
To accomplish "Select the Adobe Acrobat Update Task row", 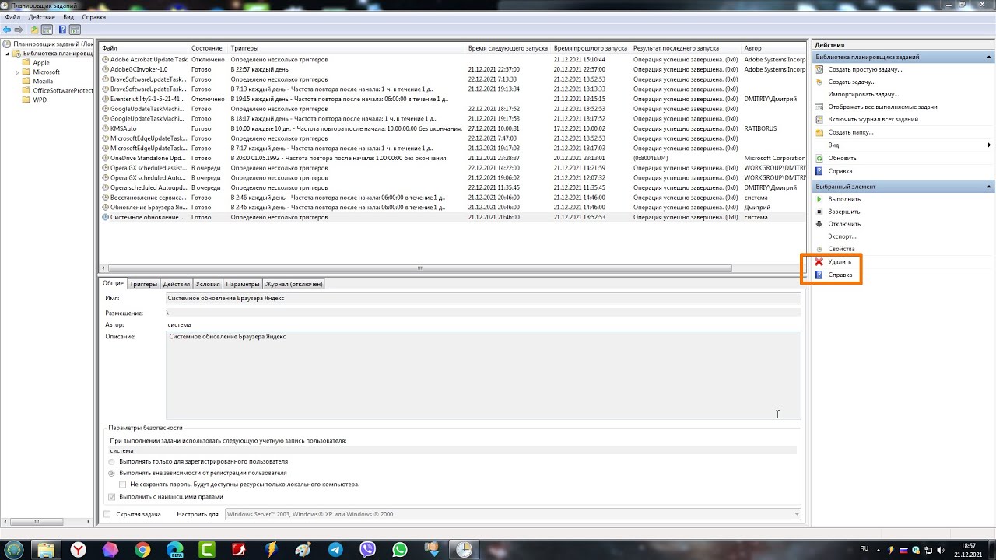I will [x=453, y=59].
